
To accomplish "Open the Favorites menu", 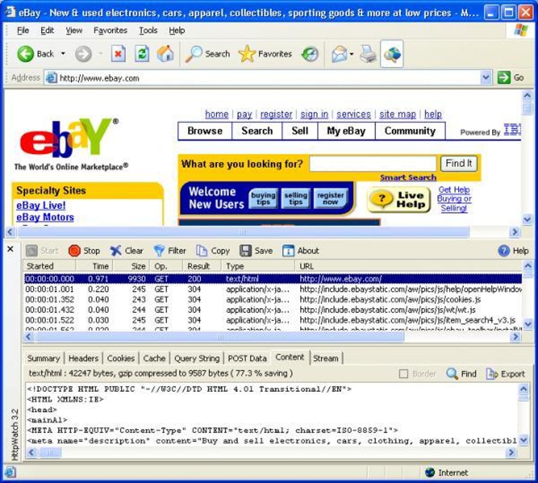I will 110,31.
